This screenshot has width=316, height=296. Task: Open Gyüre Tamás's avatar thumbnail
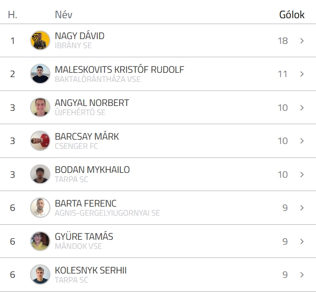click(x=40, y=241)
